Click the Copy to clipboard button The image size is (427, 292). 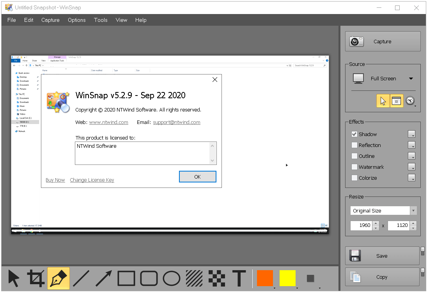click(382, 277)
